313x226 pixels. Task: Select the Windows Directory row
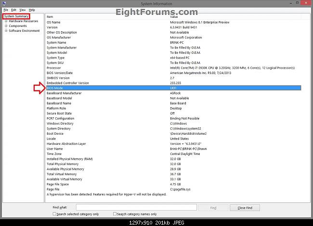pos(173,124)
